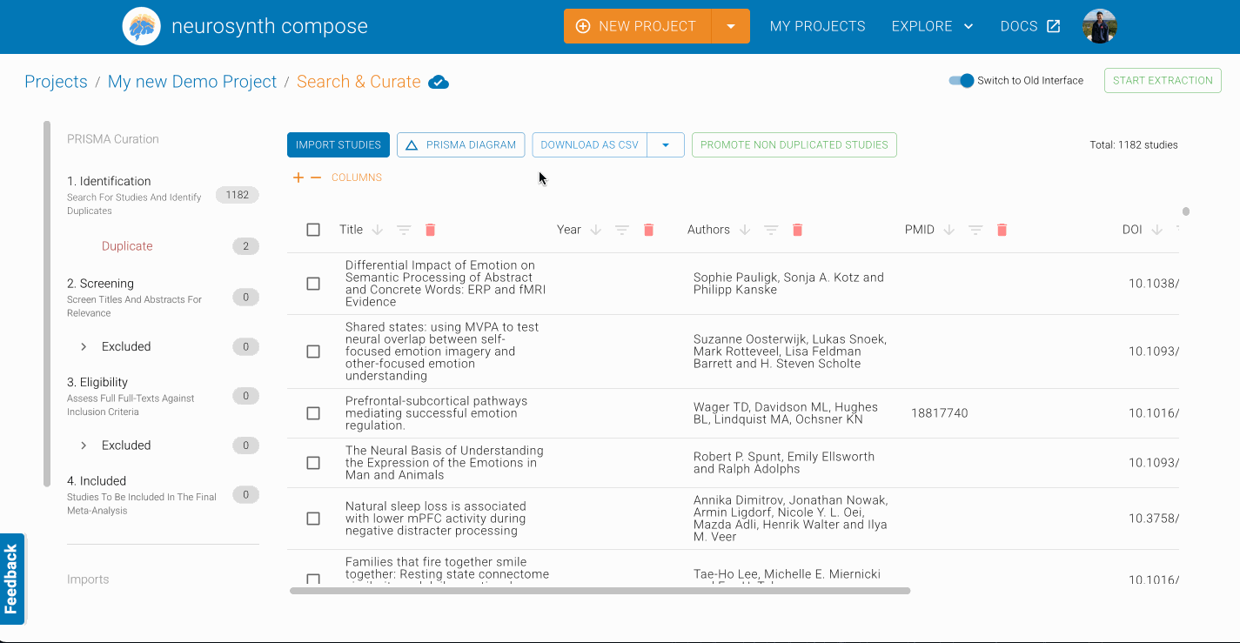Screen dimensions: 1240x643
Task: Open the PRISMA Diagram
Action: click(x=461, y=145)
